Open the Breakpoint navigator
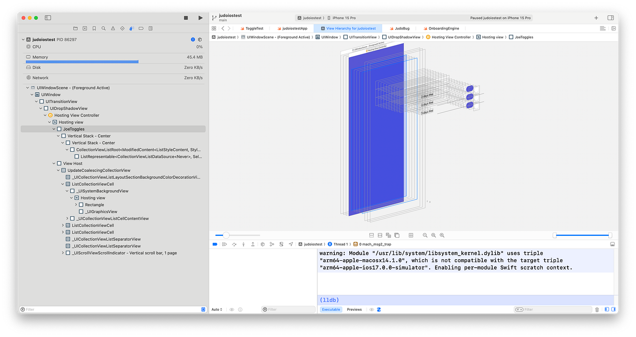The width and height of the screenshot is (636, 337). tap(141, 28)
